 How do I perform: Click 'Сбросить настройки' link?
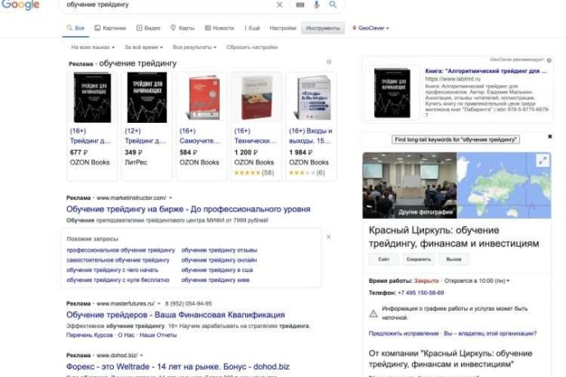(252, 48)
